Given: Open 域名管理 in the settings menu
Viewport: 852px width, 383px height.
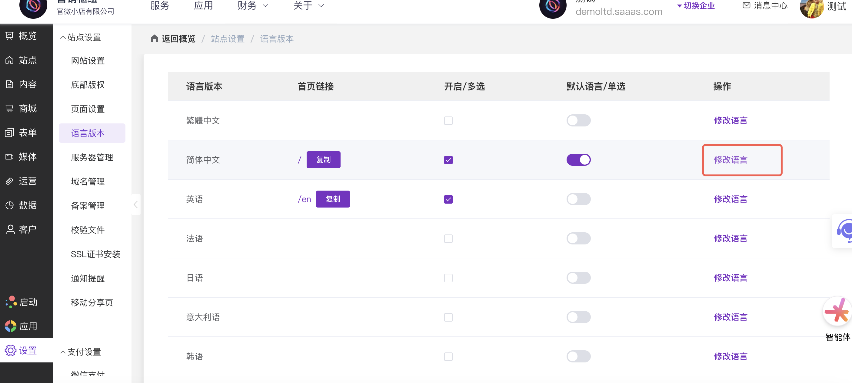Looking at the screenshot, I should click(88, 182).
